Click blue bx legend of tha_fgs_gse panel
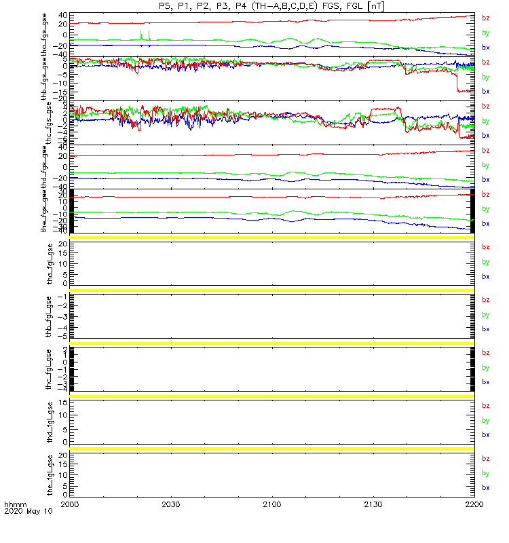This screenshot has height=543, width=509. 486,48
